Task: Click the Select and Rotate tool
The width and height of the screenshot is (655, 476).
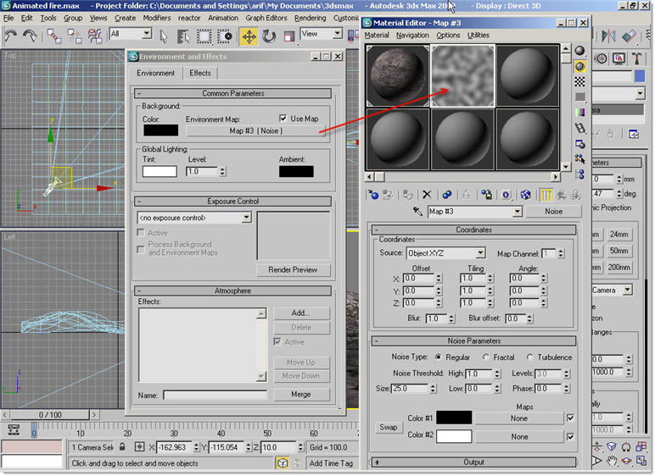Action: coord(269,36)
